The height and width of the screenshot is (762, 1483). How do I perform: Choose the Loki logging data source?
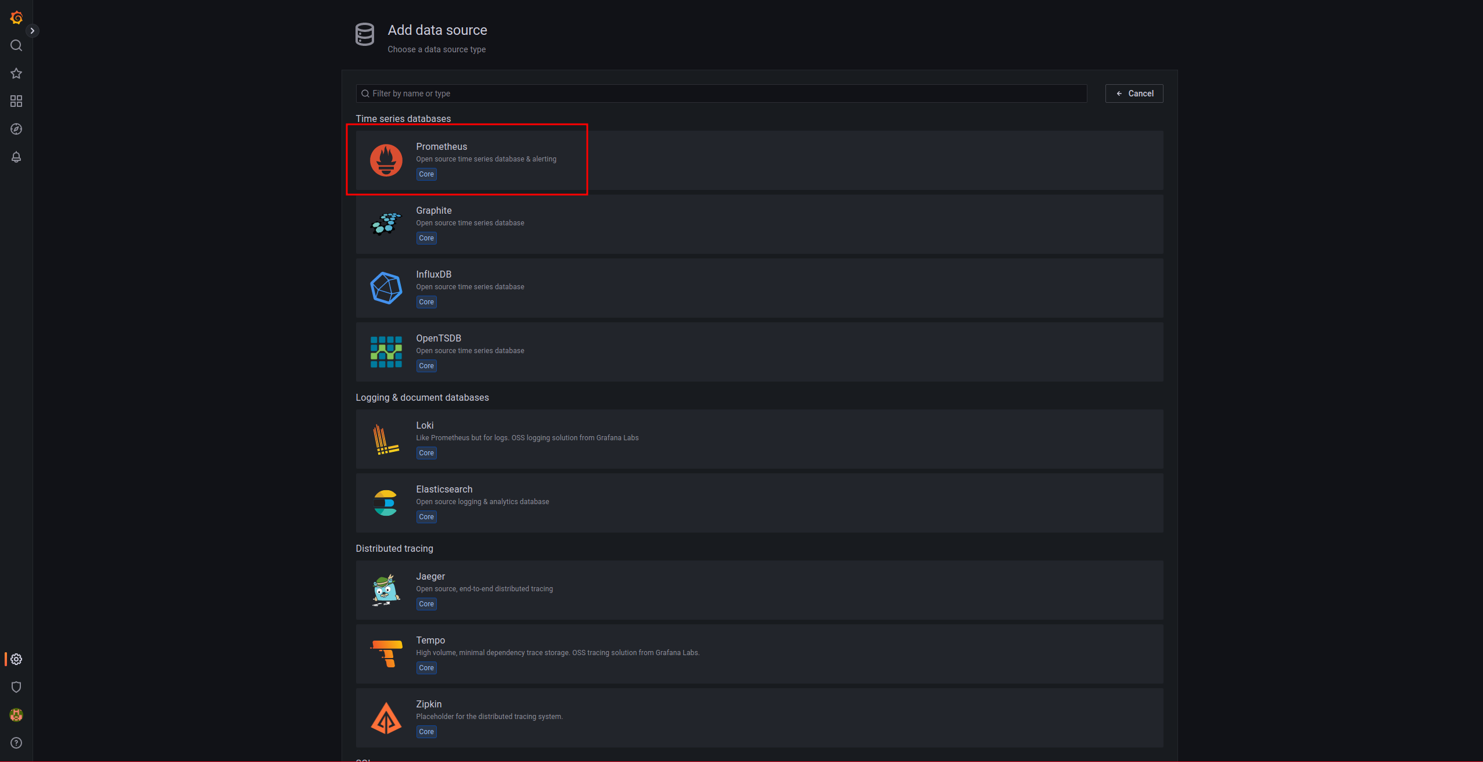point(425,426)
